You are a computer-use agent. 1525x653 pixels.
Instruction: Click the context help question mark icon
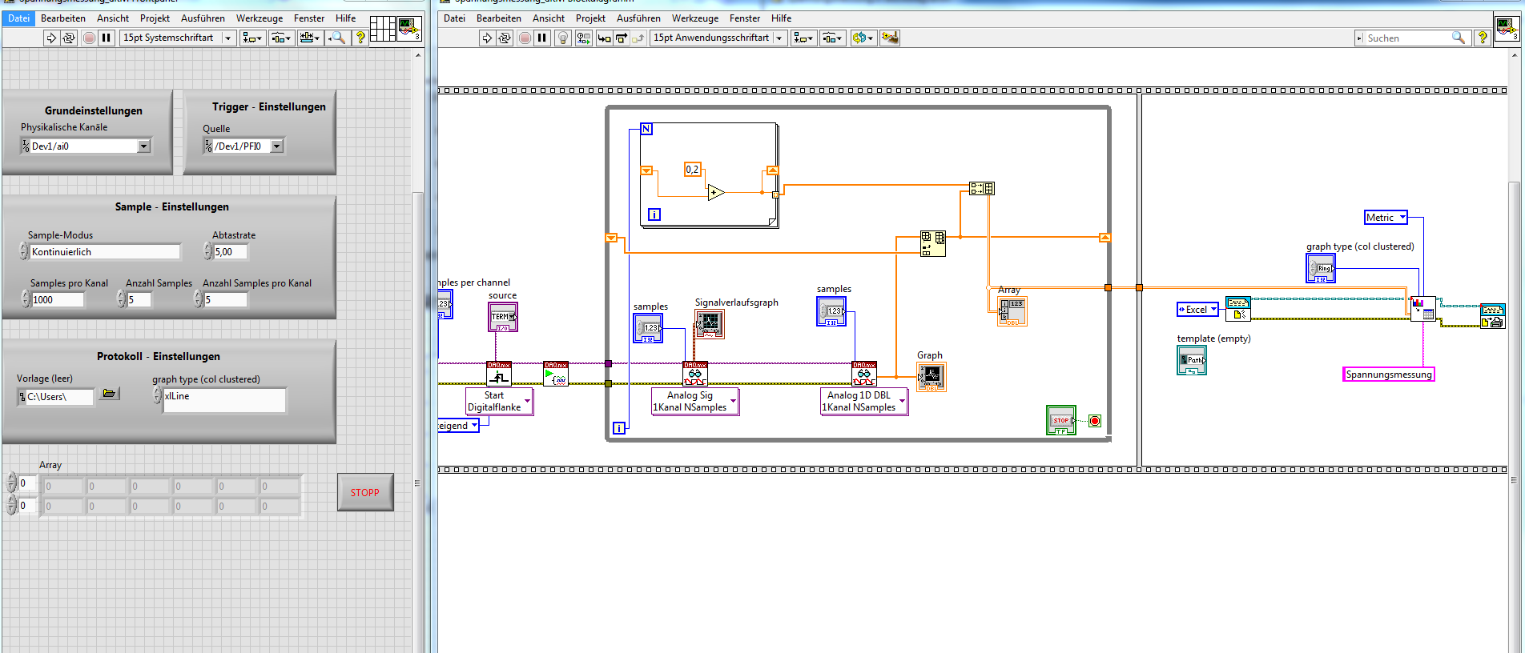[x=1483, y=38]
